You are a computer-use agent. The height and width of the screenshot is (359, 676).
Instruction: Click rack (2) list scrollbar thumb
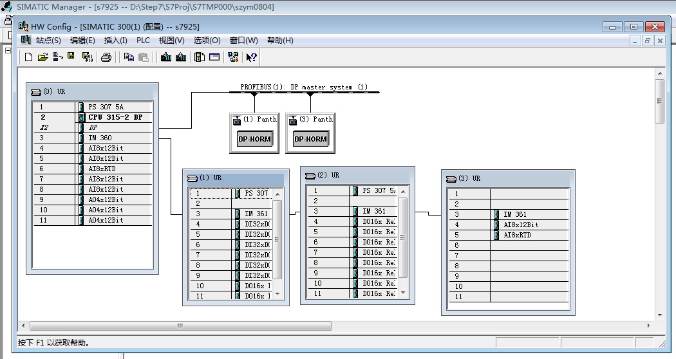click(x=403, y=237)
